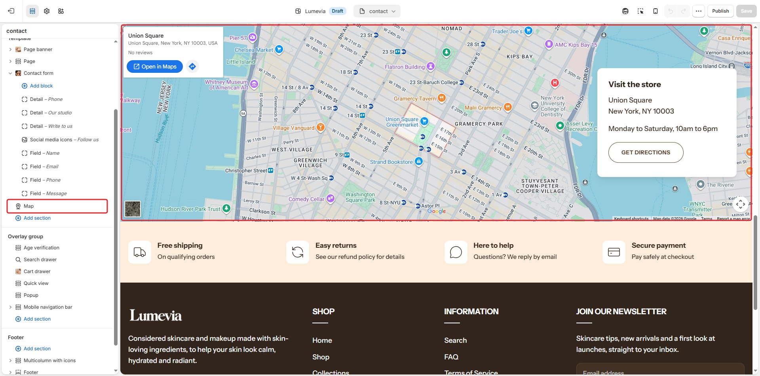Click the Chelsea Market map pin
The image size is (760, 376).
279,49
